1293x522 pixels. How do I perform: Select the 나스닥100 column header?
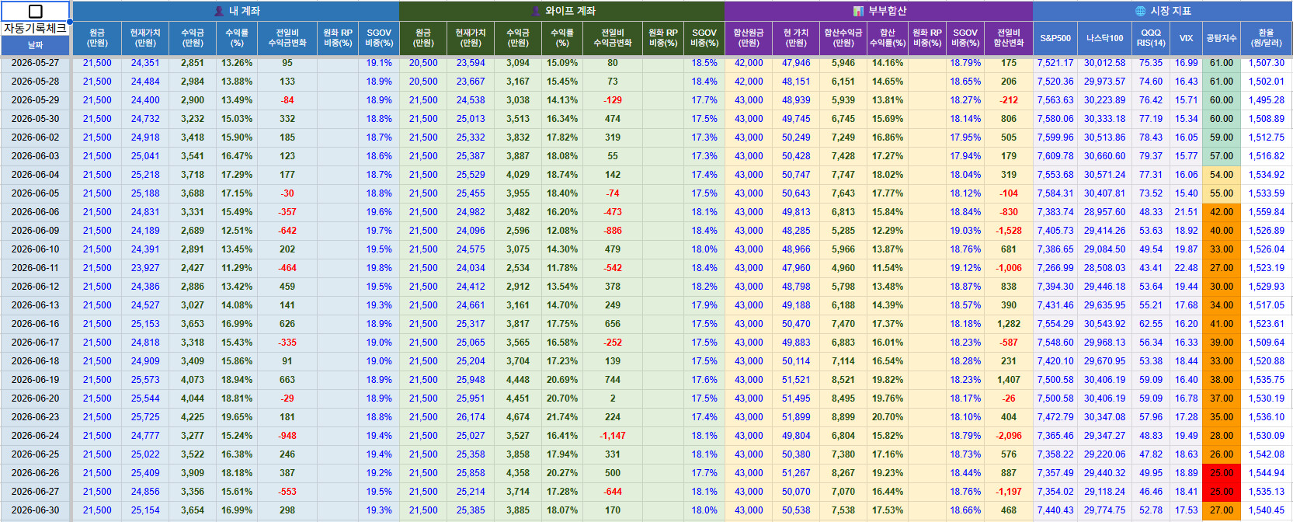[1105, 38]
